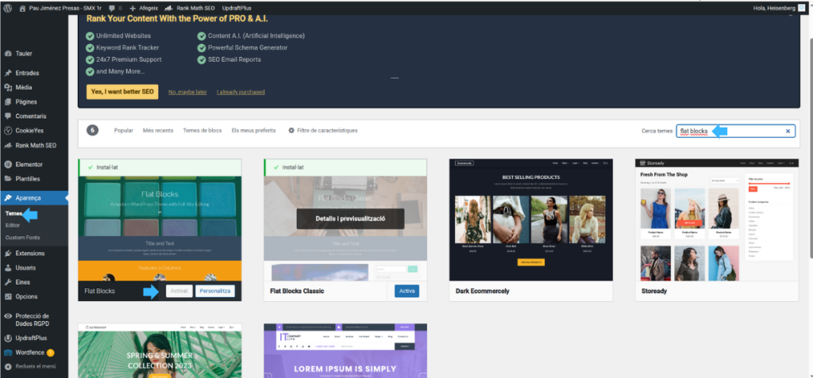Open the Dark Ecommercely theme thumbnail
Image resolution: width=813 pixels, height=378 pixels.
tap(530, 219)
